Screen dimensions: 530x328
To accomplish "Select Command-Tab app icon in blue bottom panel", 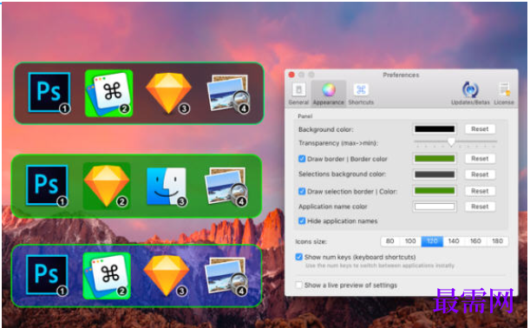I will (x=107, y=276).
